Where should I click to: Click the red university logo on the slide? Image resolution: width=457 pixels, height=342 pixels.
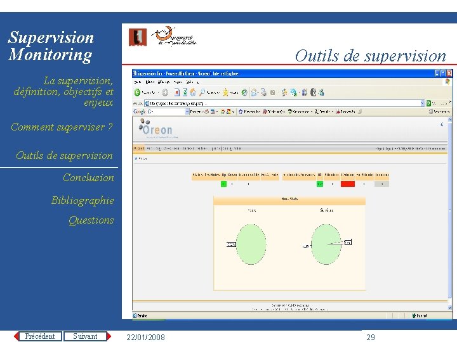138,37
